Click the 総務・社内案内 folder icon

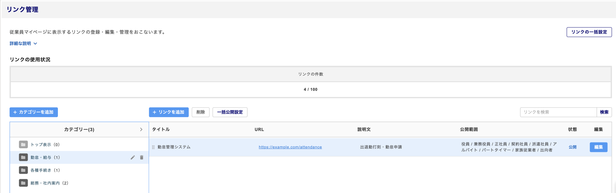(23, 183)
